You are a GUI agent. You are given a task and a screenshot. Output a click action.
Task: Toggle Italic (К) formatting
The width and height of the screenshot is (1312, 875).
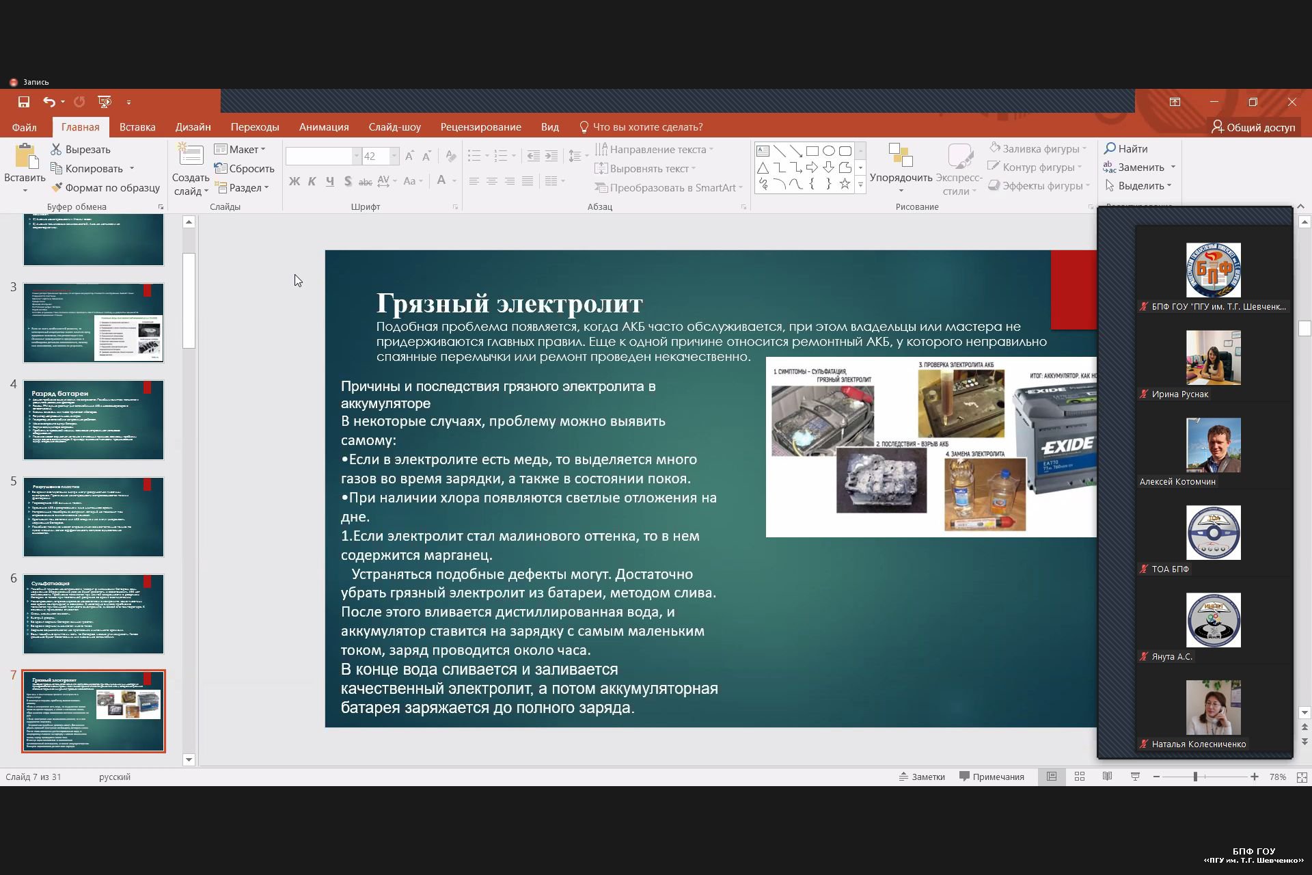(x=312, y=181)
